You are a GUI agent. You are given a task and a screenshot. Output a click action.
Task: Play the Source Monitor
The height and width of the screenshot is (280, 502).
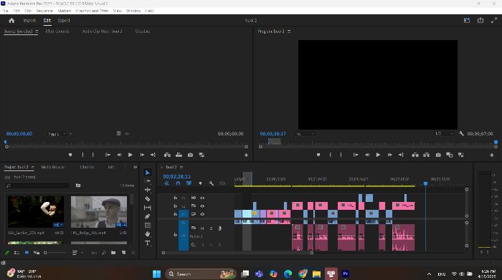click(x=131, y=155)
